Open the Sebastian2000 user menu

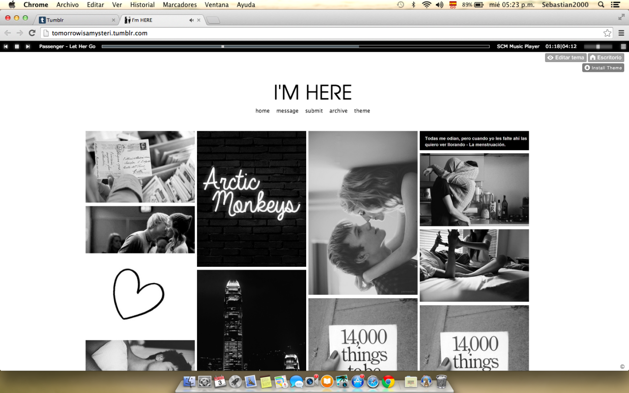tap(564, 5)
